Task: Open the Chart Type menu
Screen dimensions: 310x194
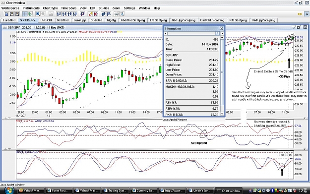Action: (50, 8)
